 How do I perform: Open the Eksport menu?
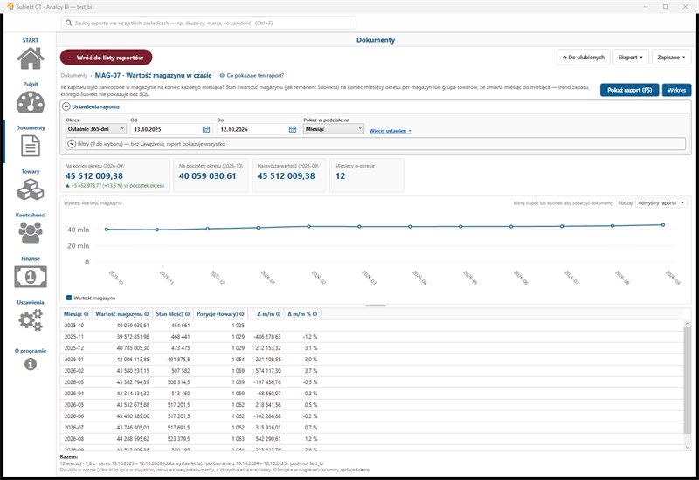click(x=630, y=57)
